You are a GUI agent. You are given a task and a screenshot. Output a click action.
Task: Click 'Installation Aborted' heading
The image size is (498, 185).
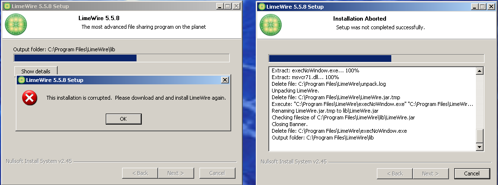coord(360,19)
